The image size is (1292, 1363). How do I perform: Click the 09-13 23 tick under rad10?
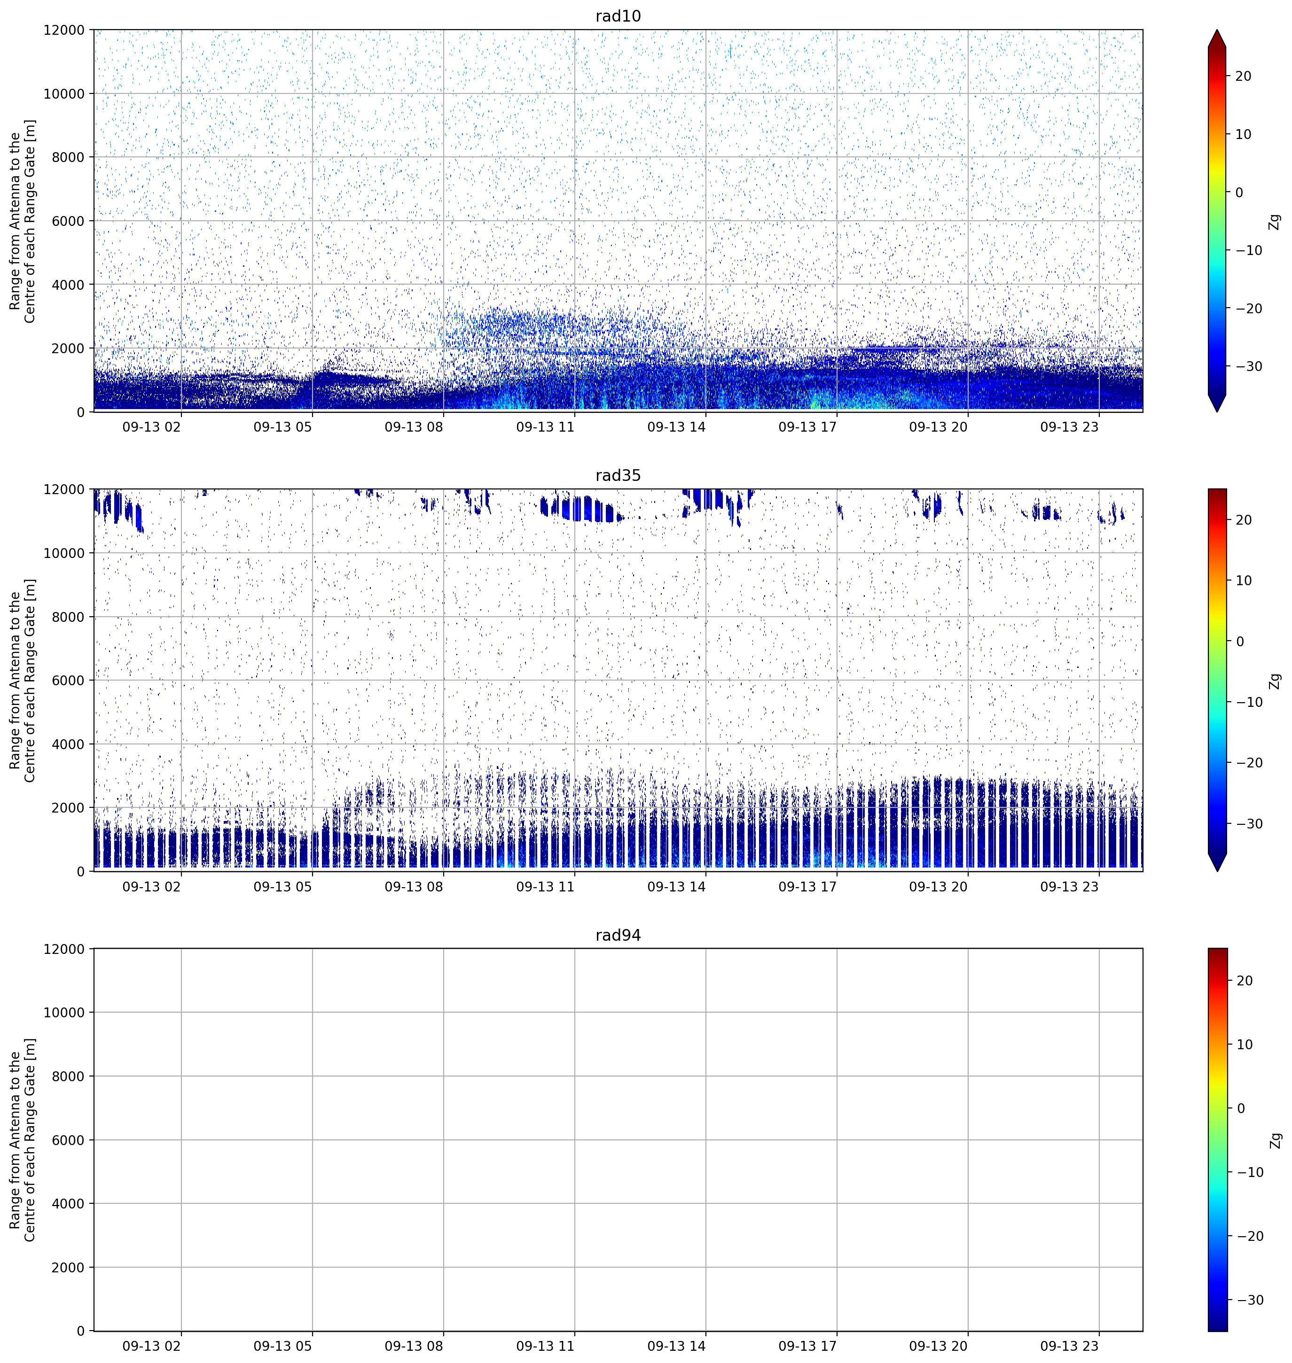(1070, 427)
